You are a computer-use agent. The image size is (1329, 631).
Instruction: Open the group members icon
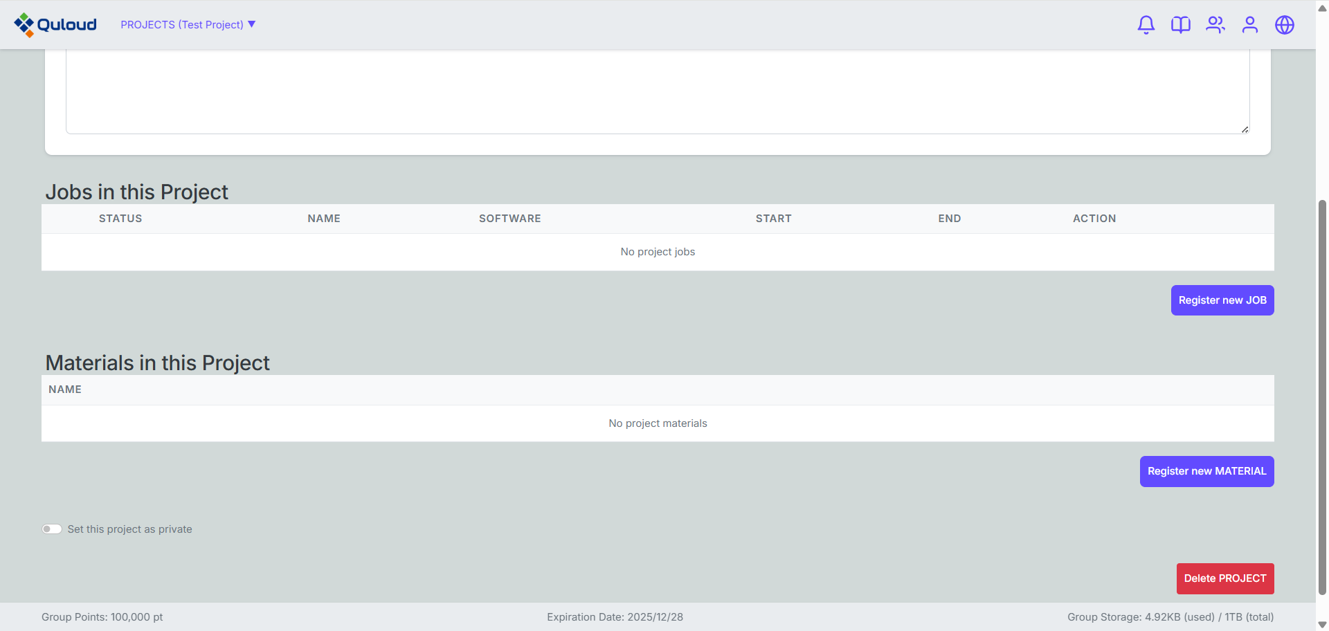[x=1215, y=25]
